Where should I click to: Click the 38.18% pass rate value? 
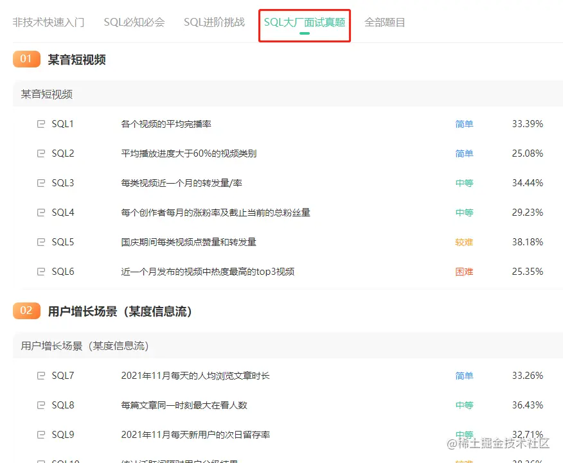528,242
